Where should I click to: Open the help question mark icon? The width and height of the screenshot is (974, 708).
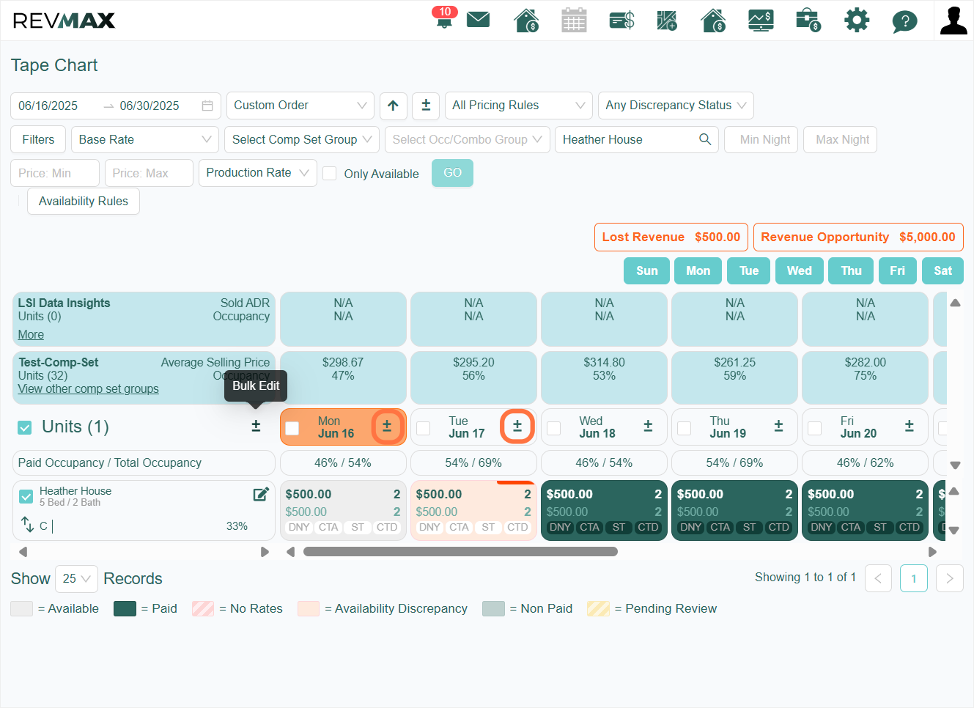click(904, 21)
